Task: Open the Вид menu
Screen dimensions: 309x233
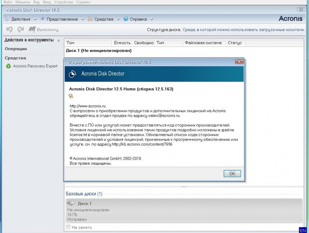Action: (36, 2)
